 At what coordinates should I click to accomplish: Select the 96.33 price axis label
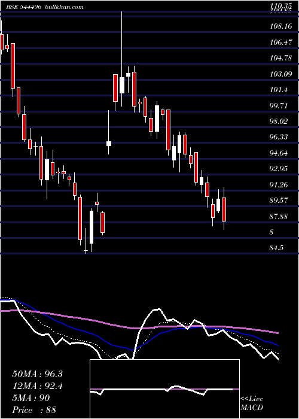tap(279, 137)
